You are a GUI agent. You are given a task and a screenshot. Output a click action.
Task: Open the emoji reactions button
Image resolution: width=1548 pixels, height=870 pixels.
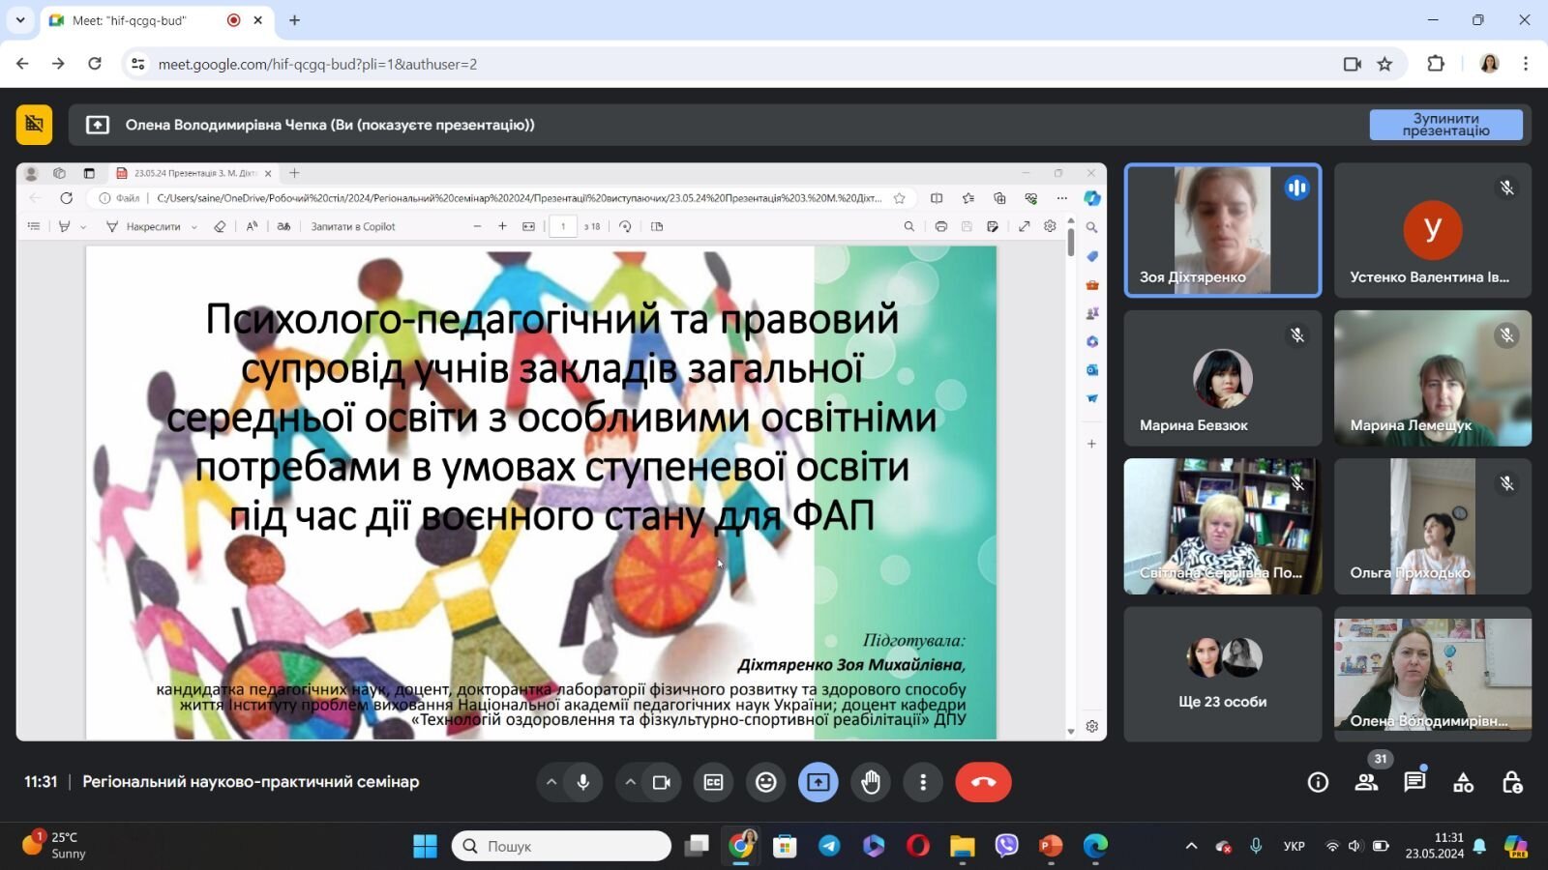tap(765, 782)
